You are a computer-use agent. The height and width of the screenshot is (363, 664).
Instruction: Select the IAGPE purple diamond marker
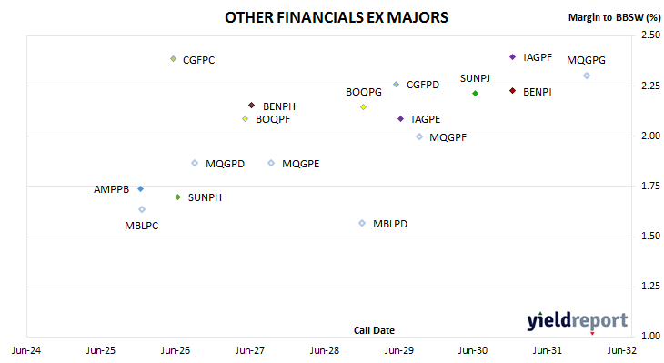pos(400,119)
